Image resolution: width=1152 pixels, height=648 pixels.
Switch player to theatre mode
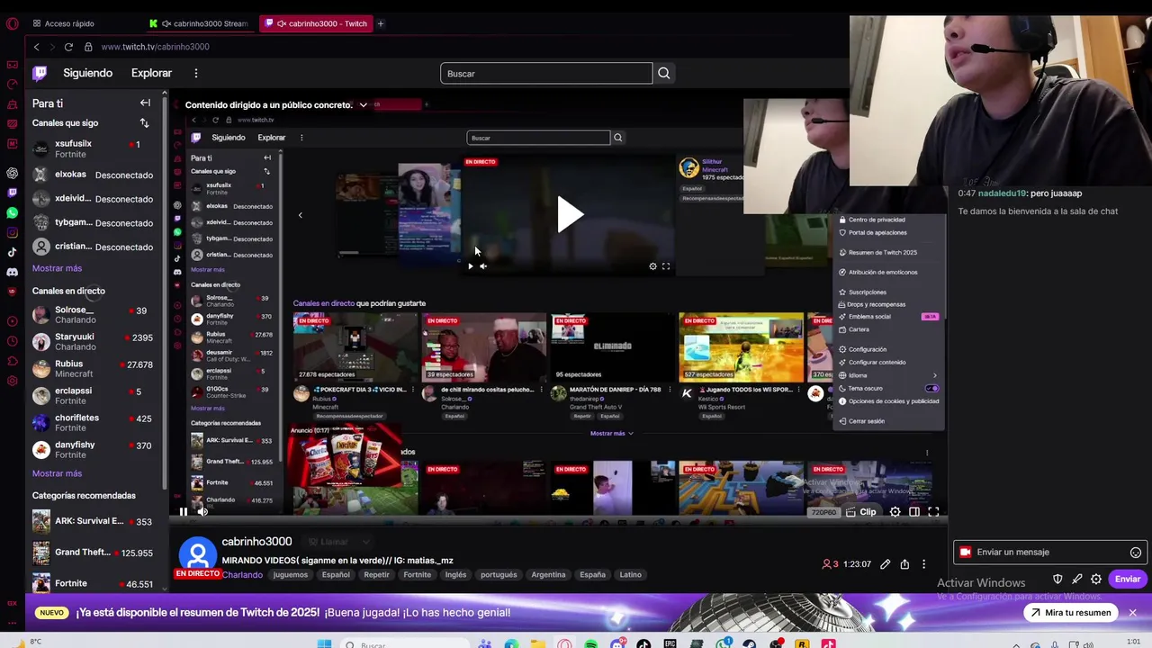point(914,512)
